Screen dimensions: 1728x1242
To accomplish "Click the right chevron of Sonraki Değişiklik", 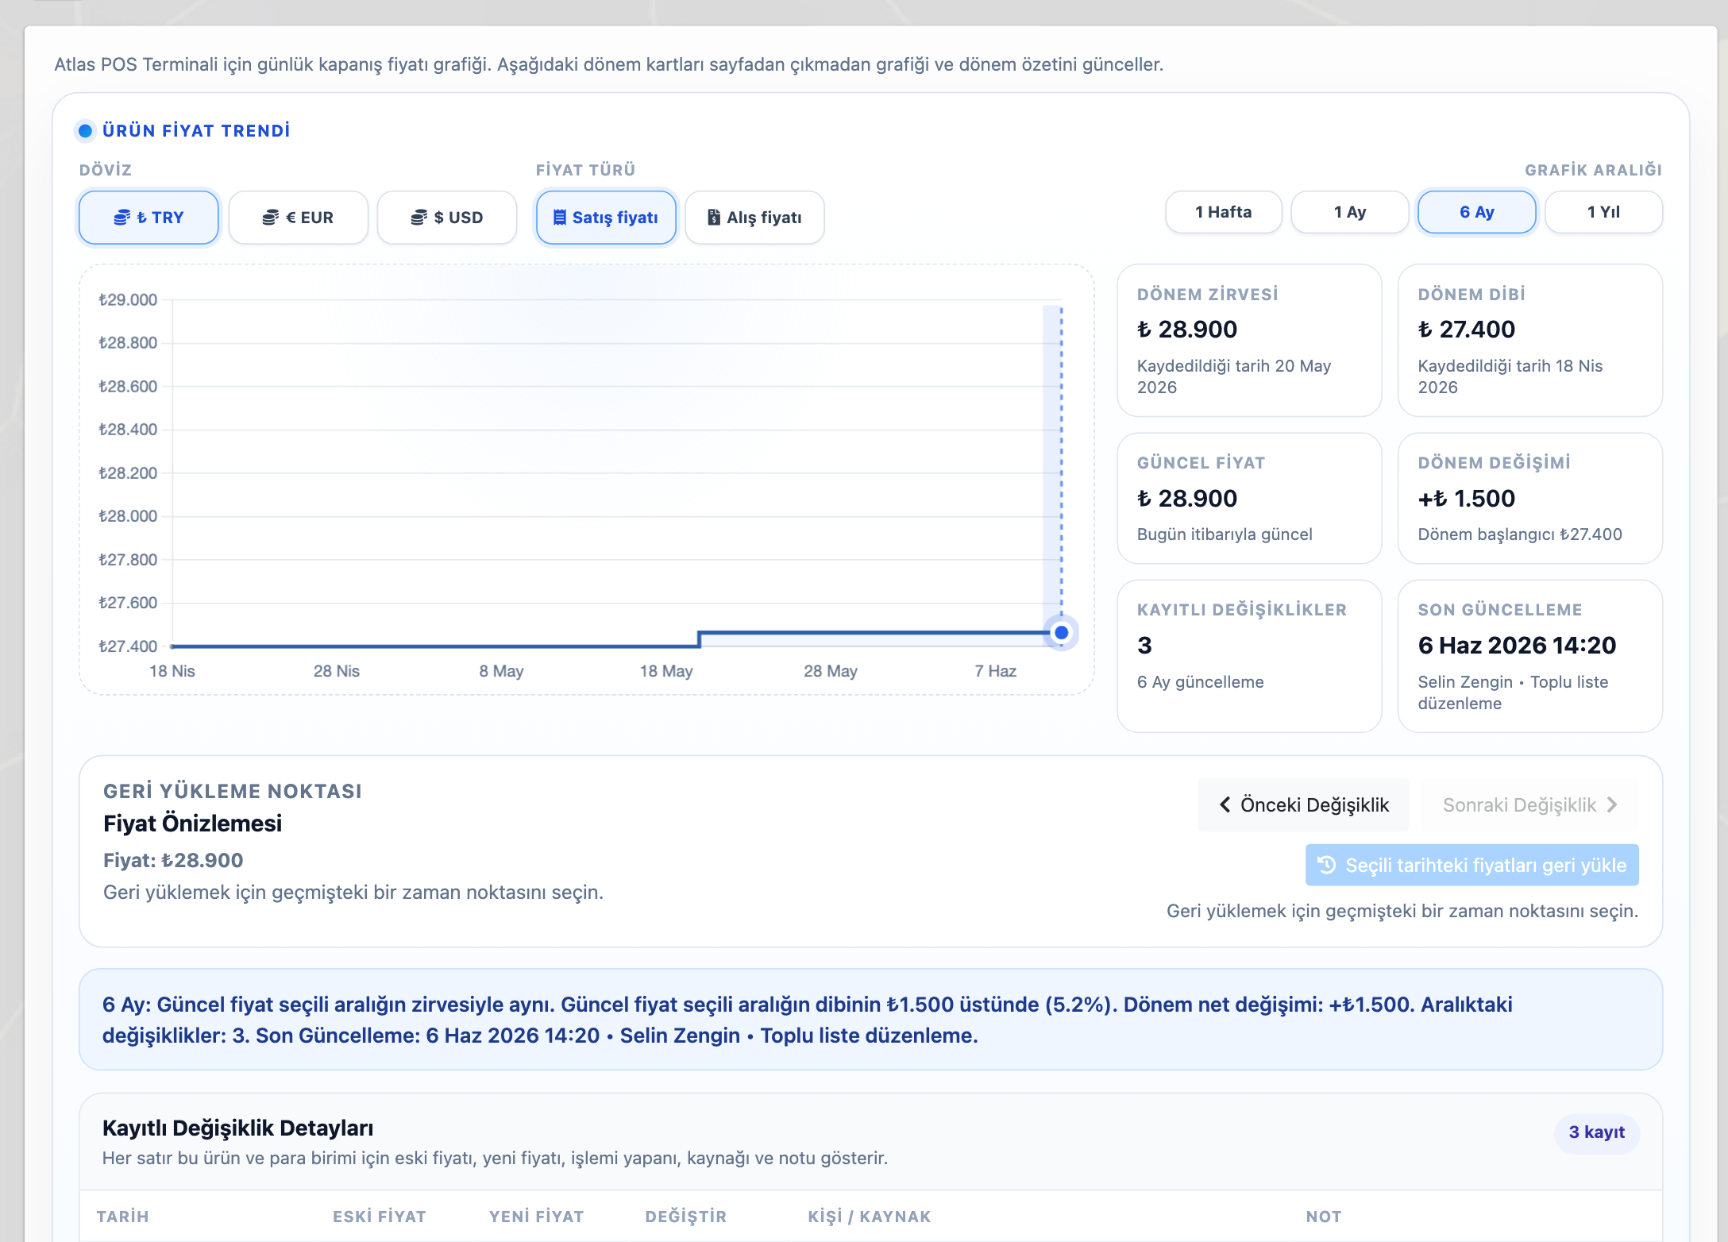I will pos(1612,804).
